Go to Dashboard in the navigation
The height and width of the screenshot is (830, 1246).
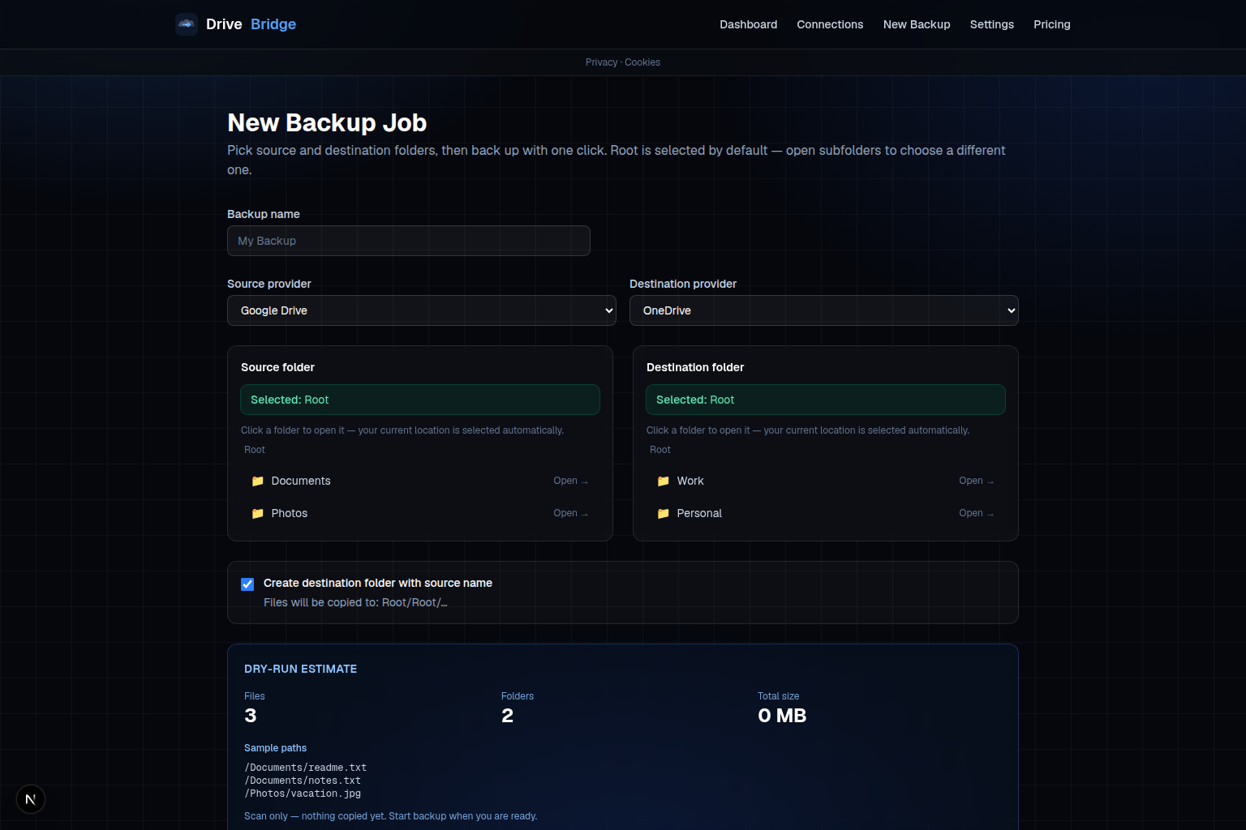748,24
